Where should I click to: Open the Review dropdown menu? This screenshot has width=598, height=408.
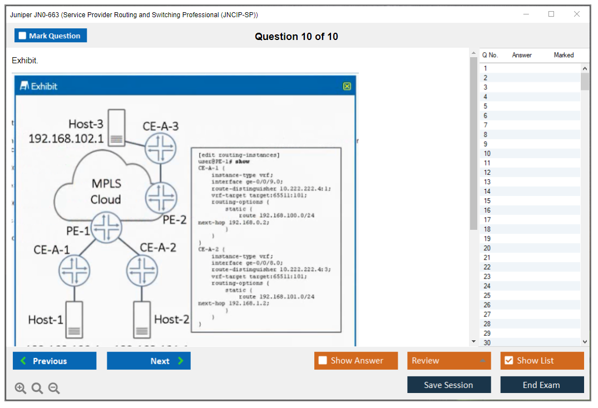tap(448, 361)
